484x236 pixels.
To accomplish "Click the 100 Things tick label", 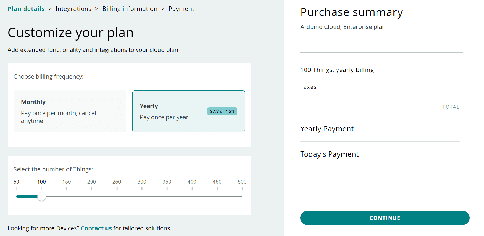I will click(41, 182).
